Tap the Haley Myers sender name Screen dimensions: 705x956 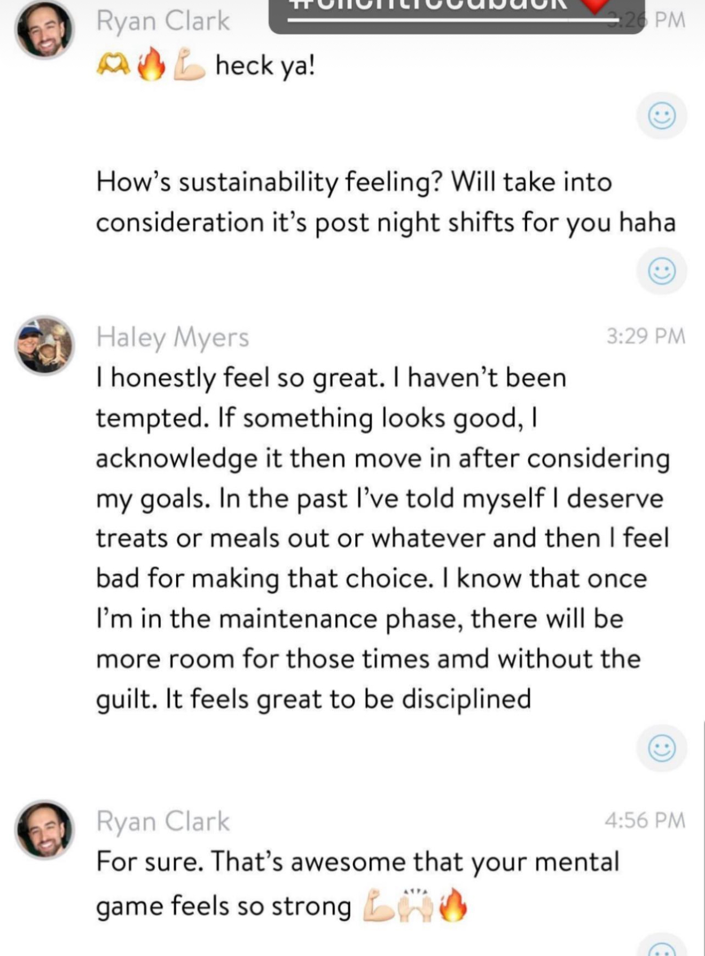pos(173,338)
